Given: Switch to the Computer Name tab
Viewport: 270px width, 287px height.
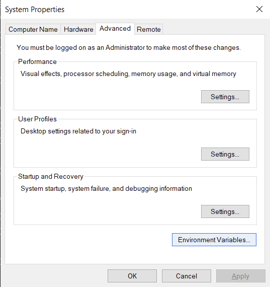Looking at the screenshot, I should (33, 29).
